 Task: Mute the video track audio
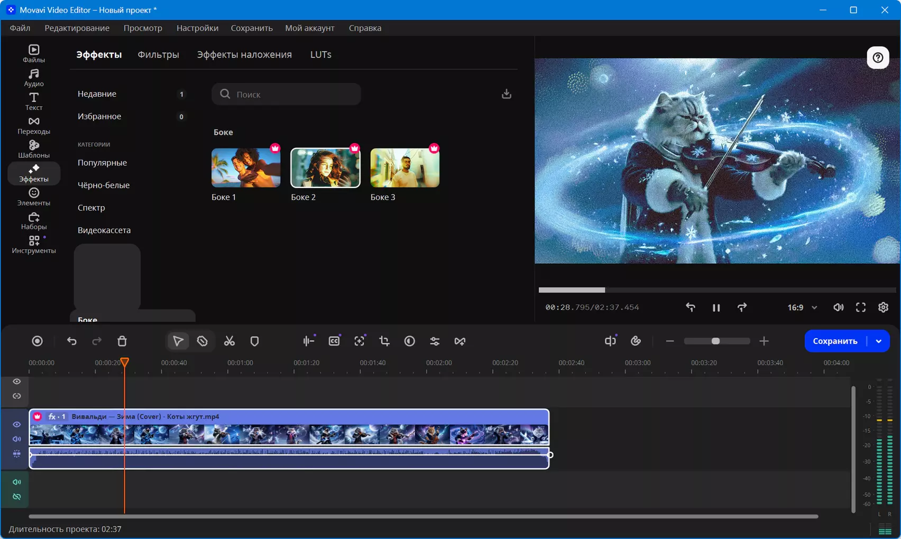coord(17,439)
